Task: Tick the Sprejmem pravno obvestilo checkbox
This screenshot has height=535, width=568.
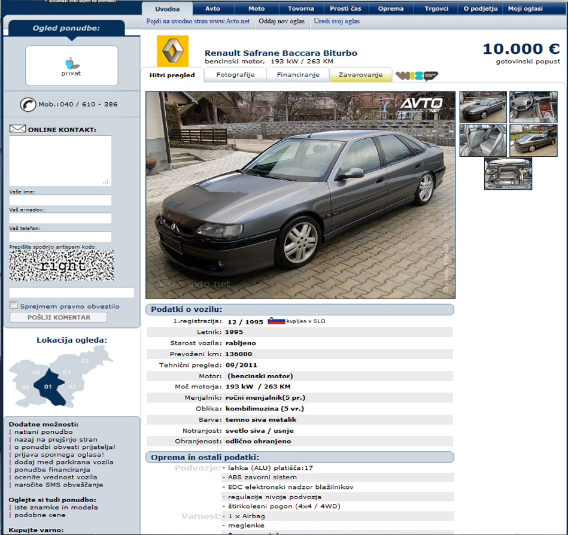Action: [13, 305]
